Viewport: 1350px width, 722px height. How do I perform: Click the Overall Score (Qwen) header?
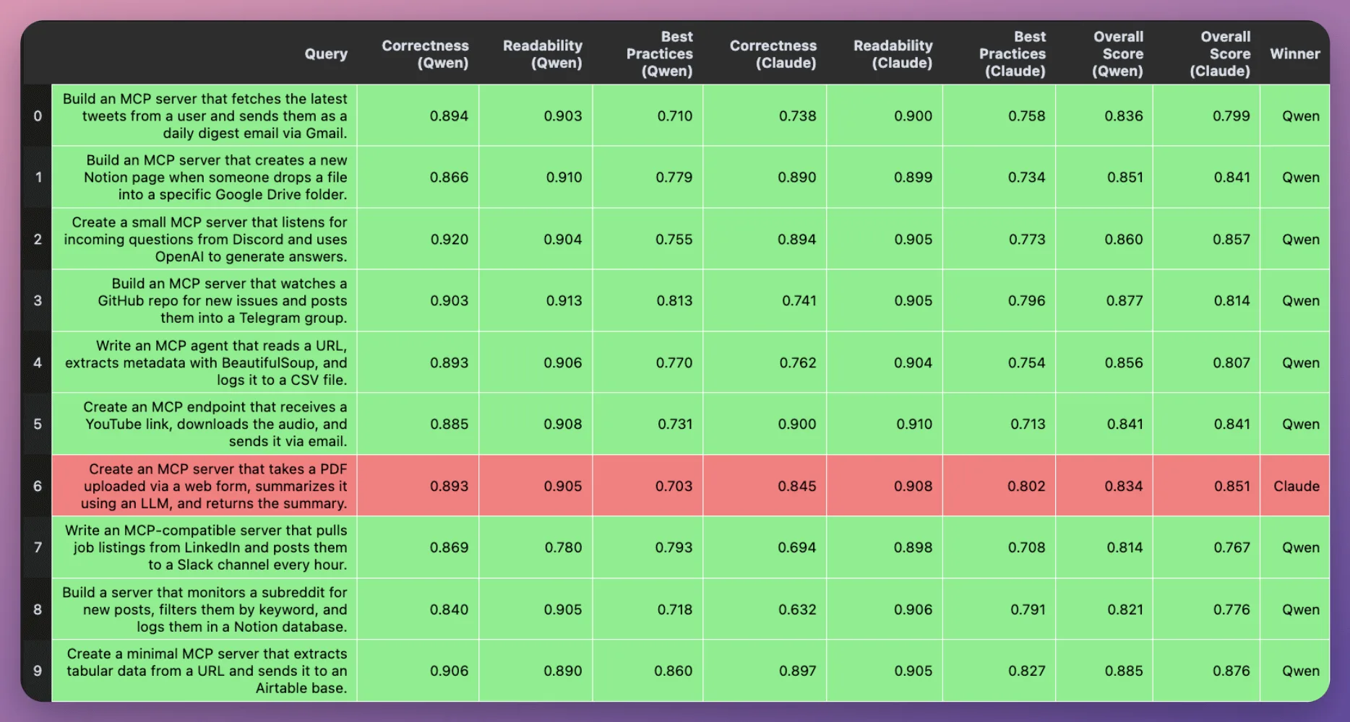pos(1119,53)
